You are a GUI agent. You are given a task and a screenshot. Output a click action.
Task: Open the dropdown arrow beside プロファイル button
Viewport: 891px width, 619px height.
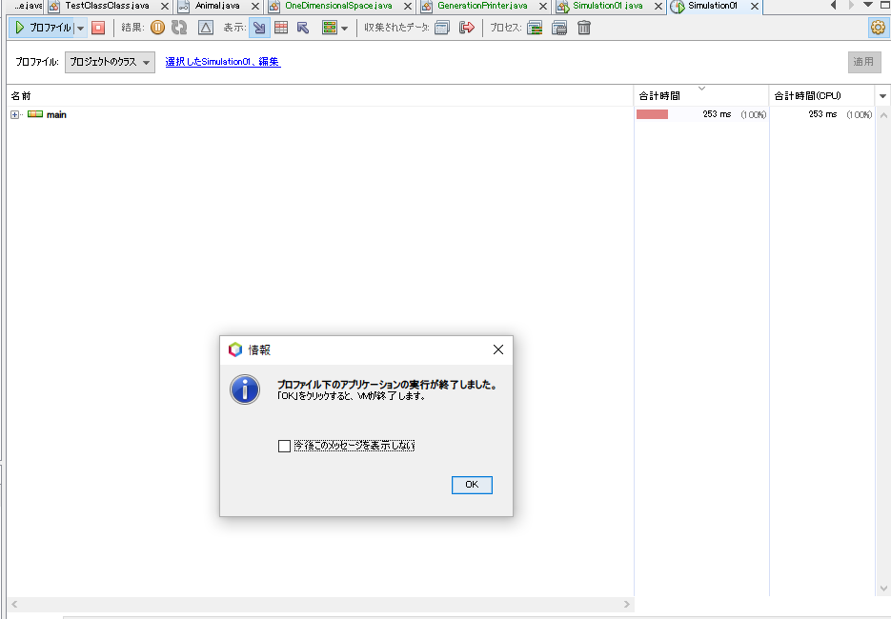[x=81, y=28]
